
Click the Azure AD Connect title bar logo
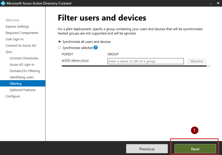[3, 3]
